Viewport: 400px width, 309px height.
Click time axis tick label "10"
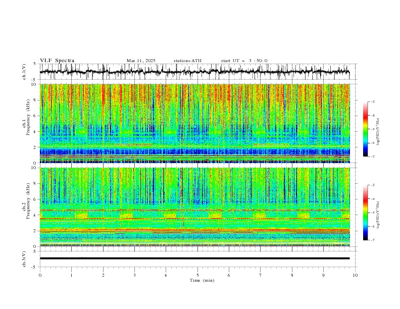pyautogui.click(x=355, y=275)
